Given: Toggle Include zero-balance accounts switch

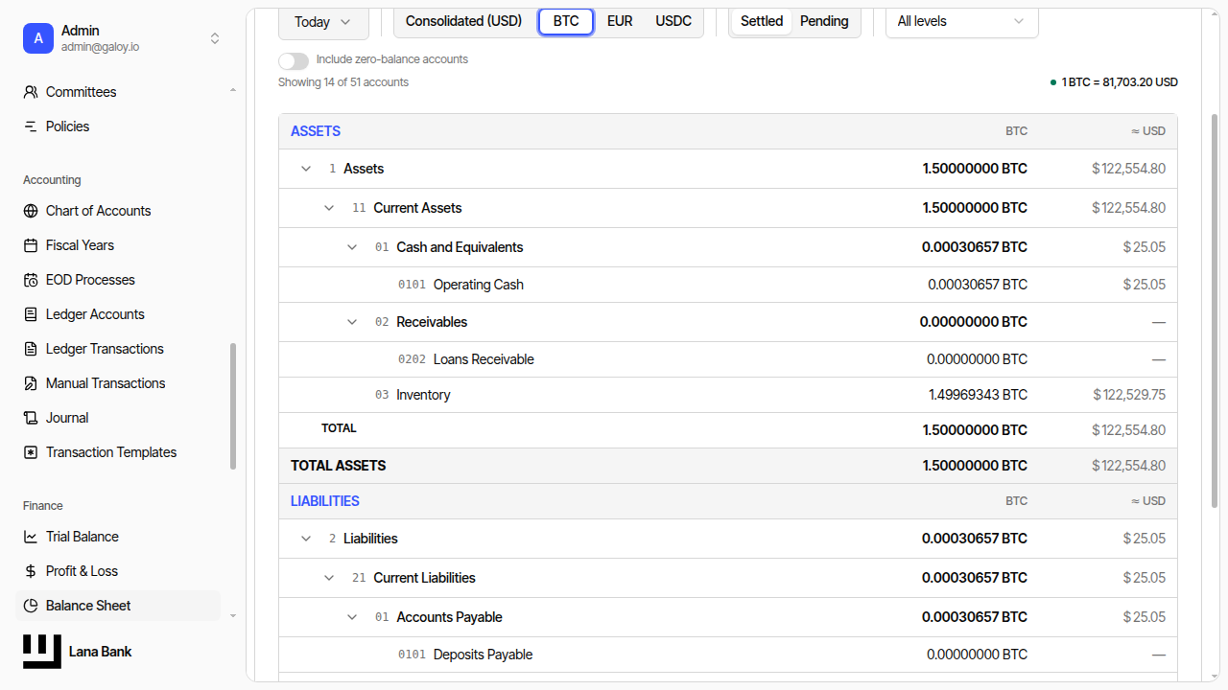Looking at the screenshot, I should tap(294, 61).
